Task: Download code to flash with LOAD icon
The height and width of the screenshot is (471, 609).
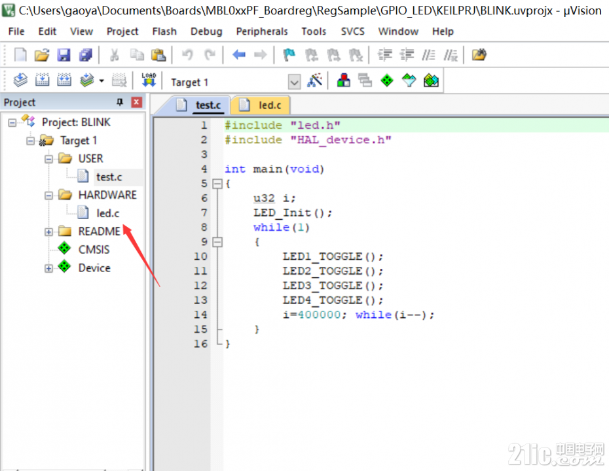Action: point(149,80)
